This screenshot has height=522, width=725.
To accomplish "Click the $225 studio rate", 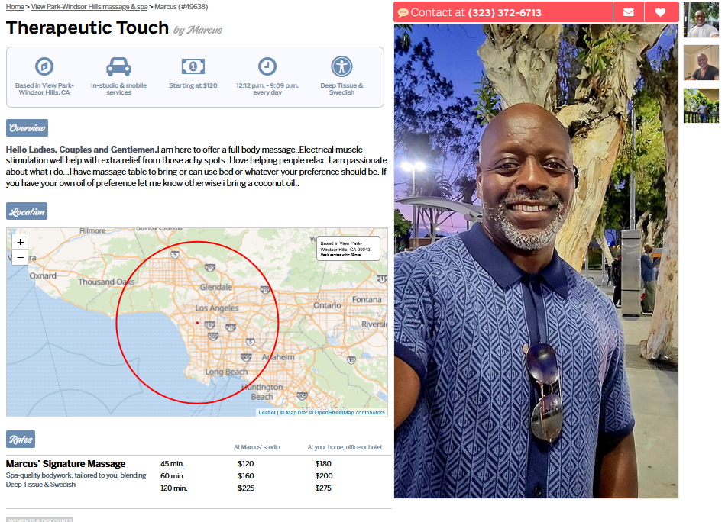I will [246, 488].
